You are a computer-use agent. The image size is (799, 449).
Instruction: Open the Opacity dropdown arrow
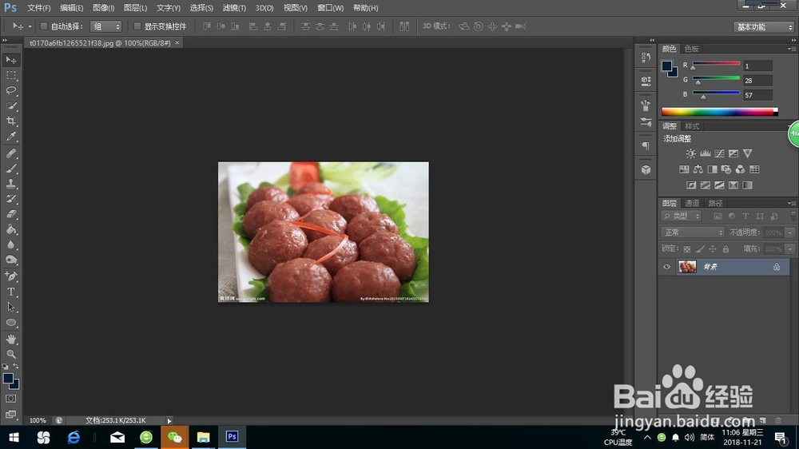tap(790, 232)
